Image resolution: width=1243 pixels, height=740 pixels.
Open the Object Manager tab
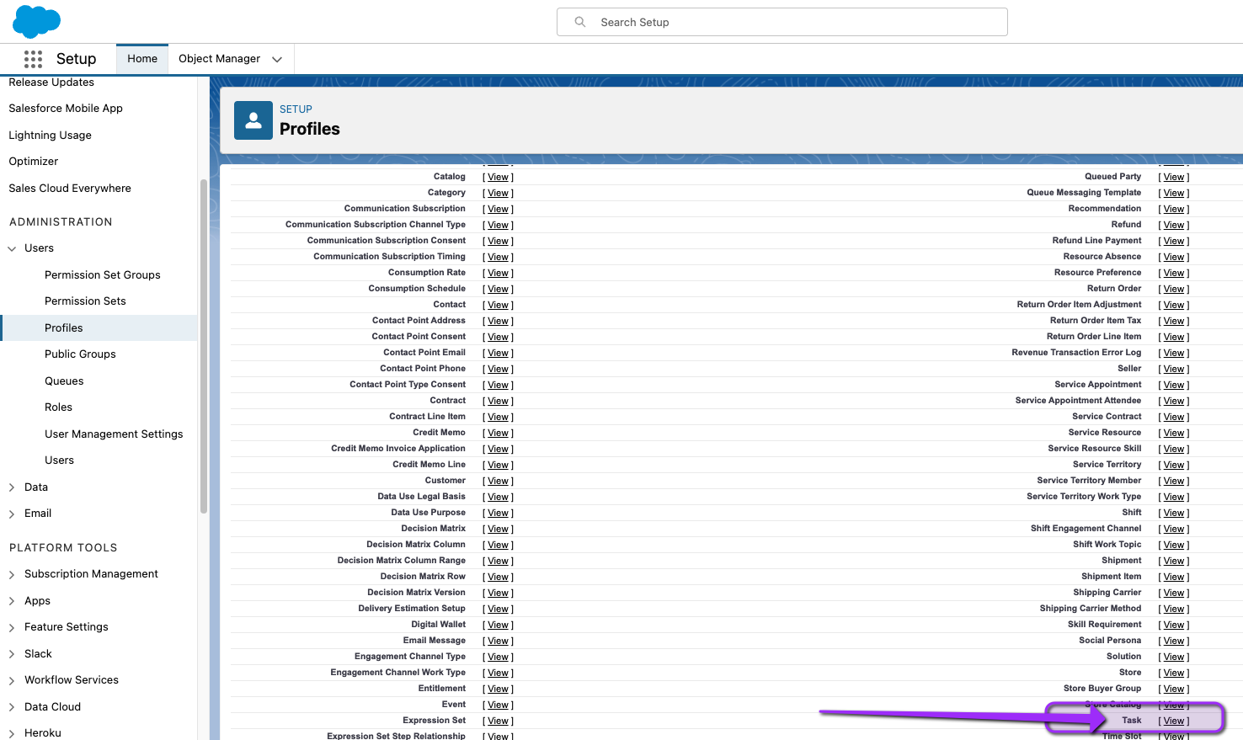click(x=219, y=59)
